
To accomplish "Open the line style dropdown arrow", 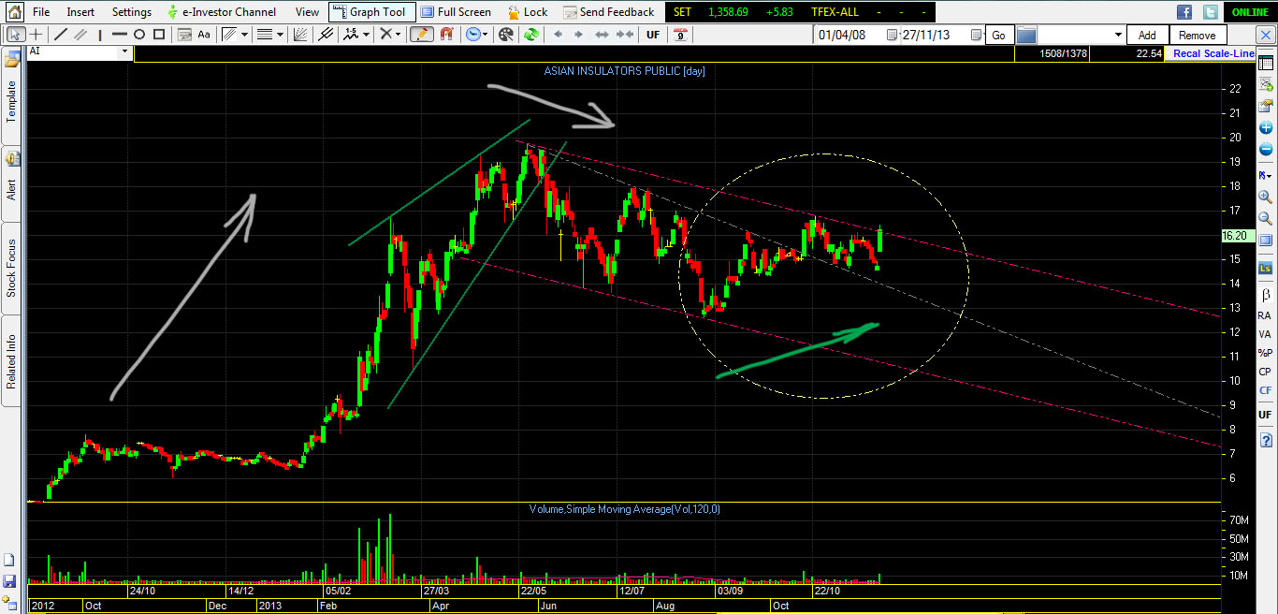I will tap(280, 34).
